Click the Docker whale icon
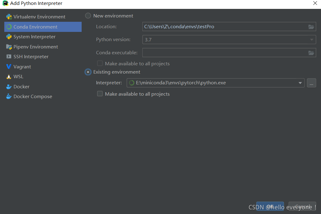The image size is (321, 214). 9,87
